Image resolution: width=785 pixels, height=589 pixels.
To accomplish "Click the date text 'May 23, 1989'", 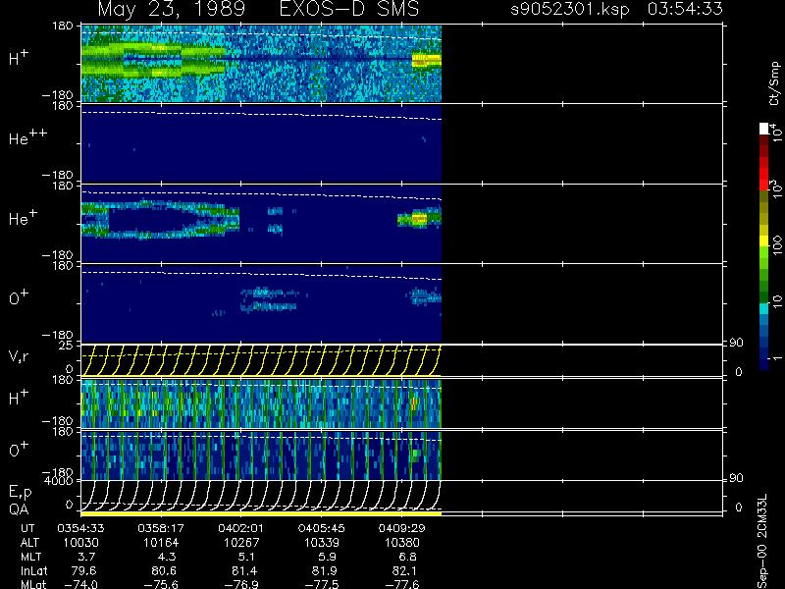I will click(171, 10).
